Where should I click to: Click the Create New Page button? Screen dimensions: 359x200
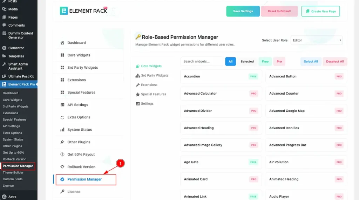(x=320, y=11)
